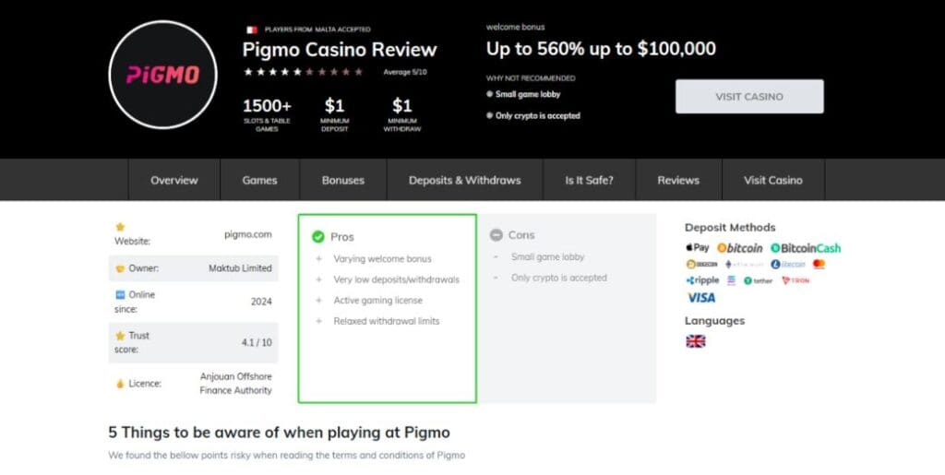The width and height of the screenshot is (945, 475).
Task: Click the Mastercard deposit icon
Action: (x=819, y=264)
